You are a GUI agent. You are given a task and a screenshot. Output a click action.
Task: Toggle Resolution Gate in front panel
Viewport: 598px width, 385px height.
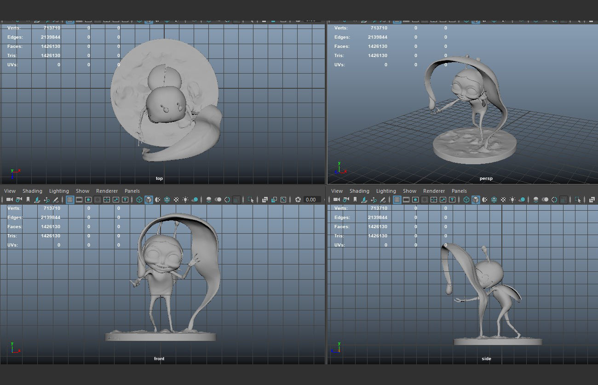pos(88,200)
